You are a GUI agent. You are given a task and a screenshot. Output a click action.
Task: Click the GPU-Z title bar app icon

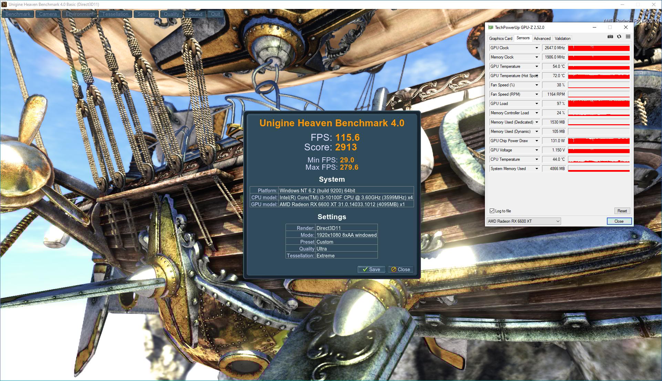point(490,28)
